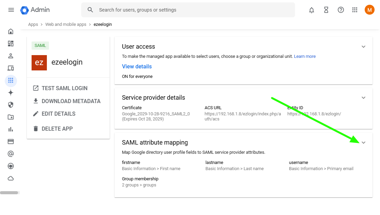Viewport: 380px width, 215px height.
Task: Click the lastname attribute mapping
Action: tap(235, 165)
